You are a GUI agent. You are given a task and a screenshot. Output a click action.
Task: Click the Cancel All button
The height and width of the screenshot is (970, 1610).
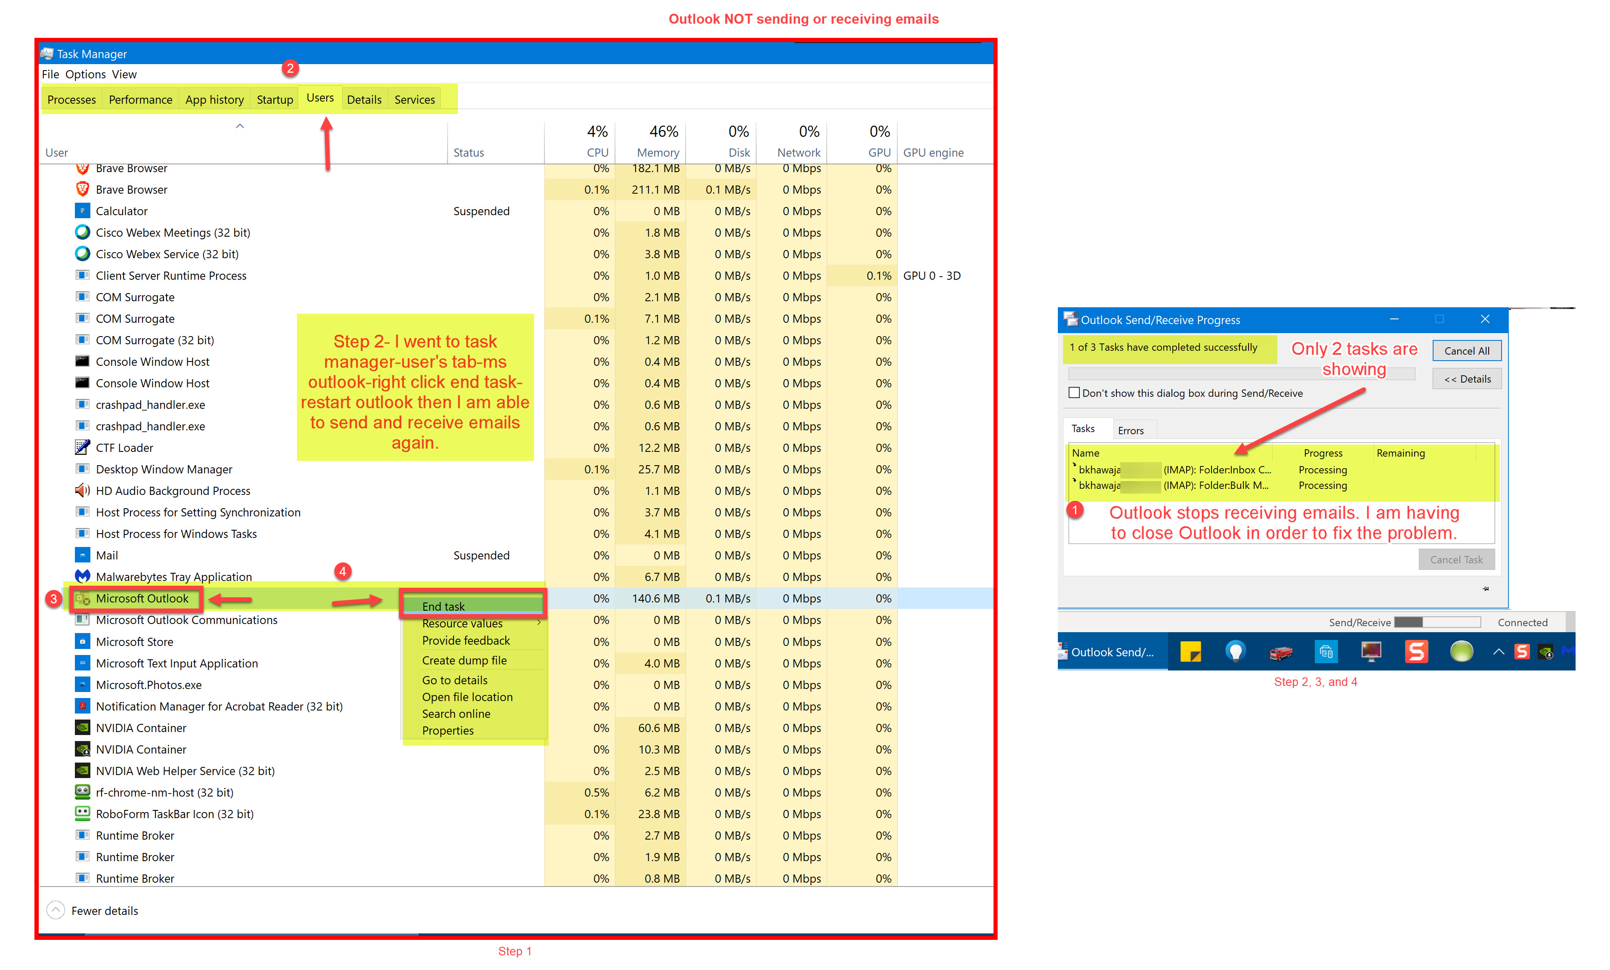pyautogui.click(x=1467, y=351)
